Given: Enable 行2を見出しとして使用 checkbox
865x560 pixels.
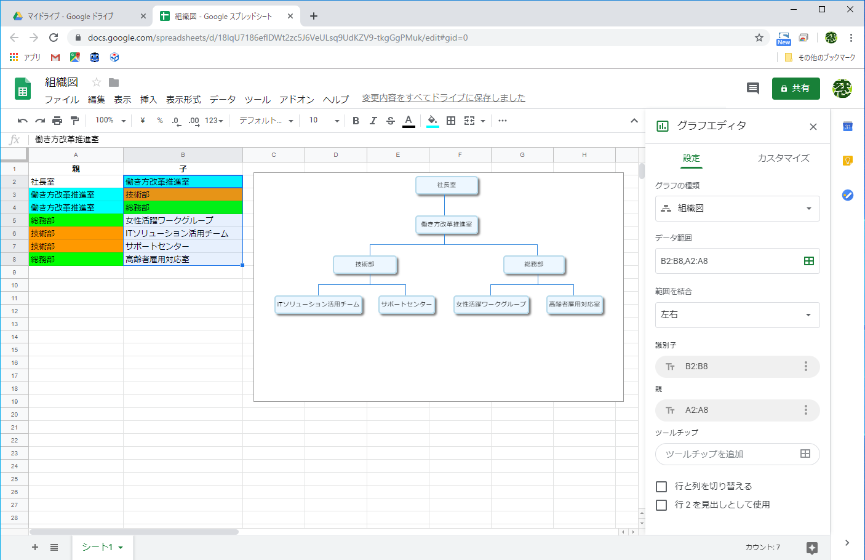Looking at the screenshot, I should 661,505.
